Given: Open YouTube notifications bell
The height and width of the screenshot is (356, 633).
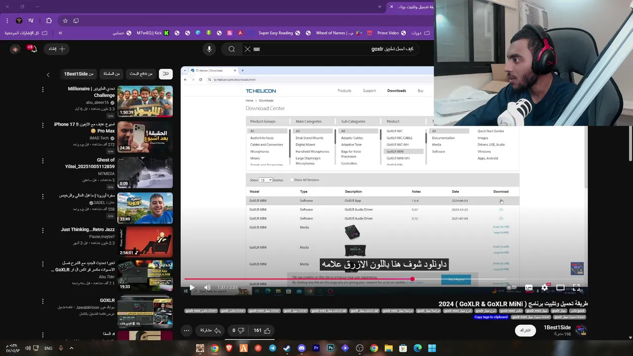Looking at the screenshot, I should (x=33, y=49).
